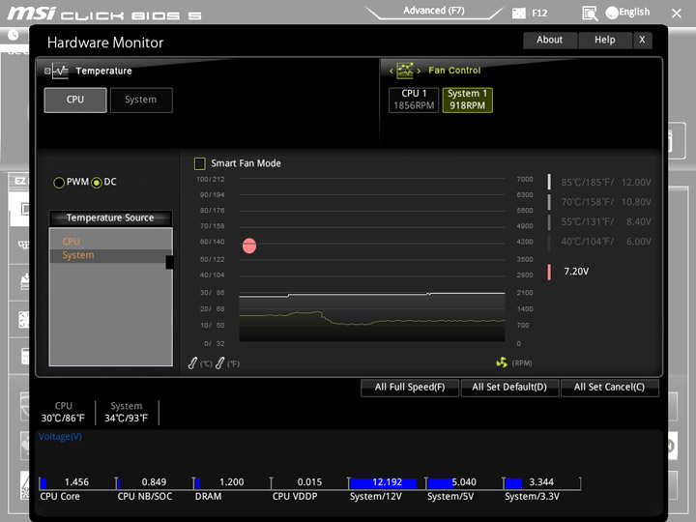Image resolution: width=696 pixels, height=522 pixels.
Task: Click the Celsius thermometer icon
Action: (192, 363)
